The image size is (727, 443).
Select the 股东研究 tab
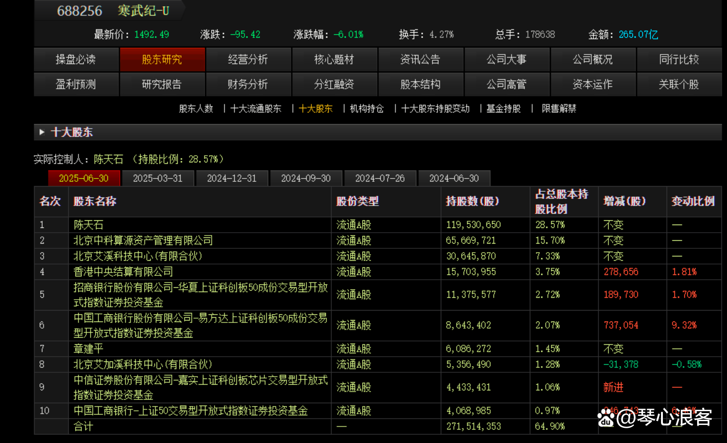[162, 59]
